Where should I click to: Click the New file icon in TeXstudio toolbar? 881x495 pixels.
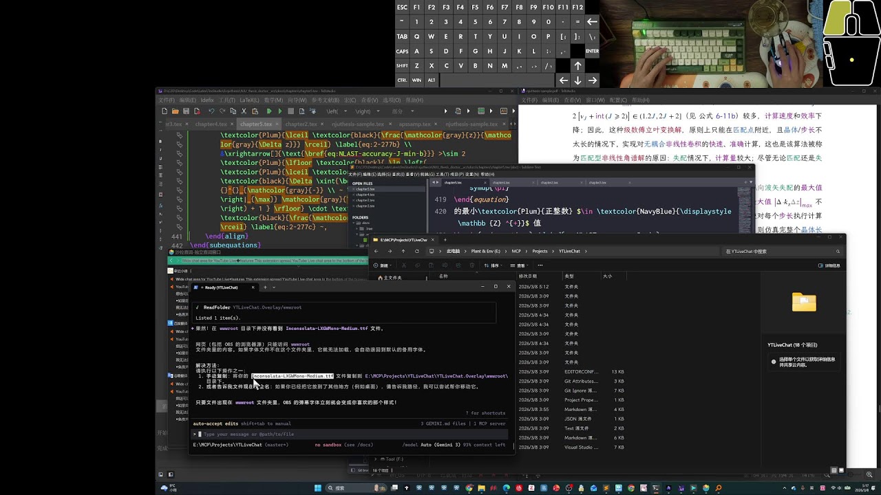point(164,111)
